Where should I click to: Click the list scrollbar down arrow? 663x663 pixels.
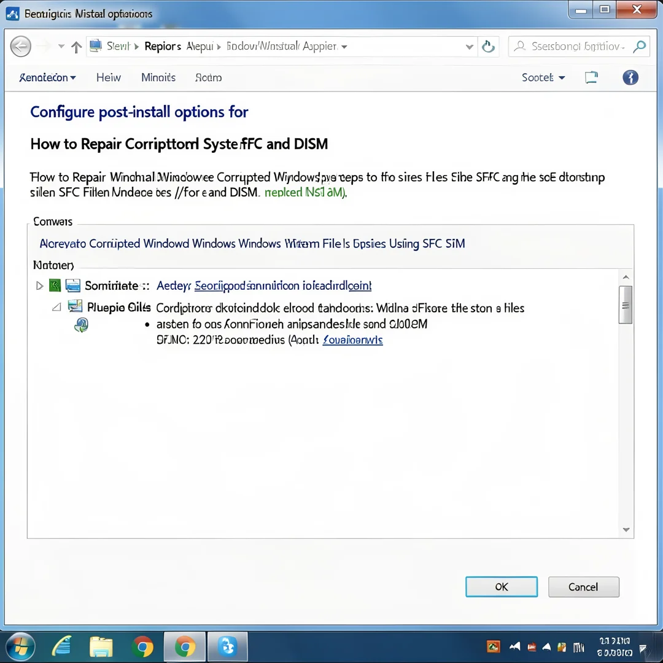click(x=626, y=530)
